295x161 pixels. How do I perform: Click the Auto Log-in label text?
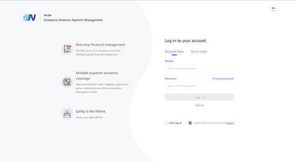[175, 123]
